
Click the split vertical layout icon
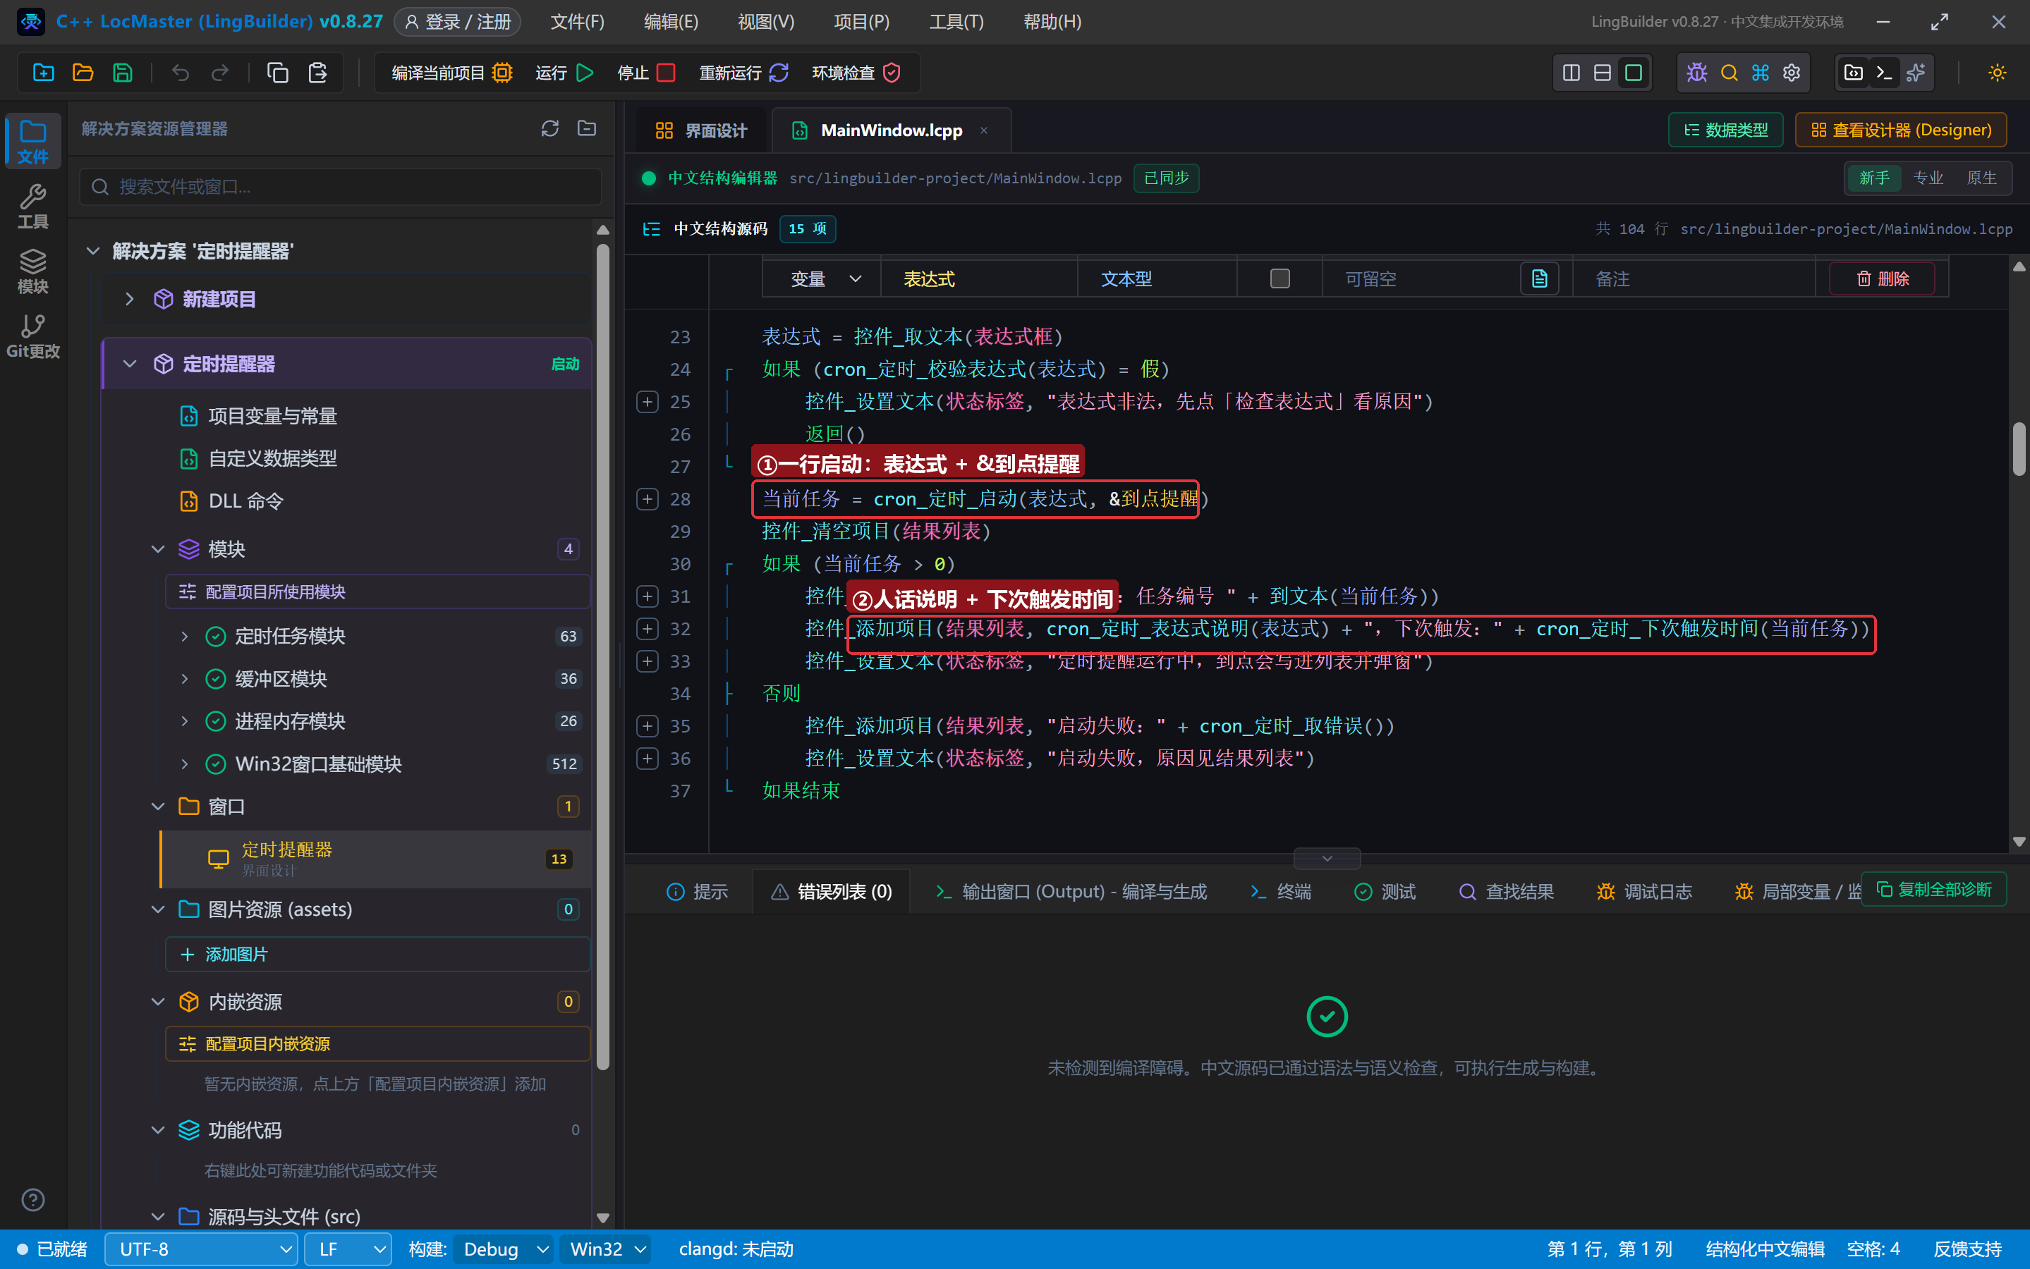point(1572,73)
